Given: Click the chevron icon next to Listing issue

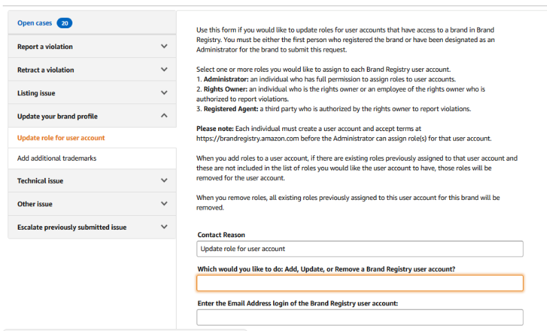Looking at the screenshot, I should point(163,92).
